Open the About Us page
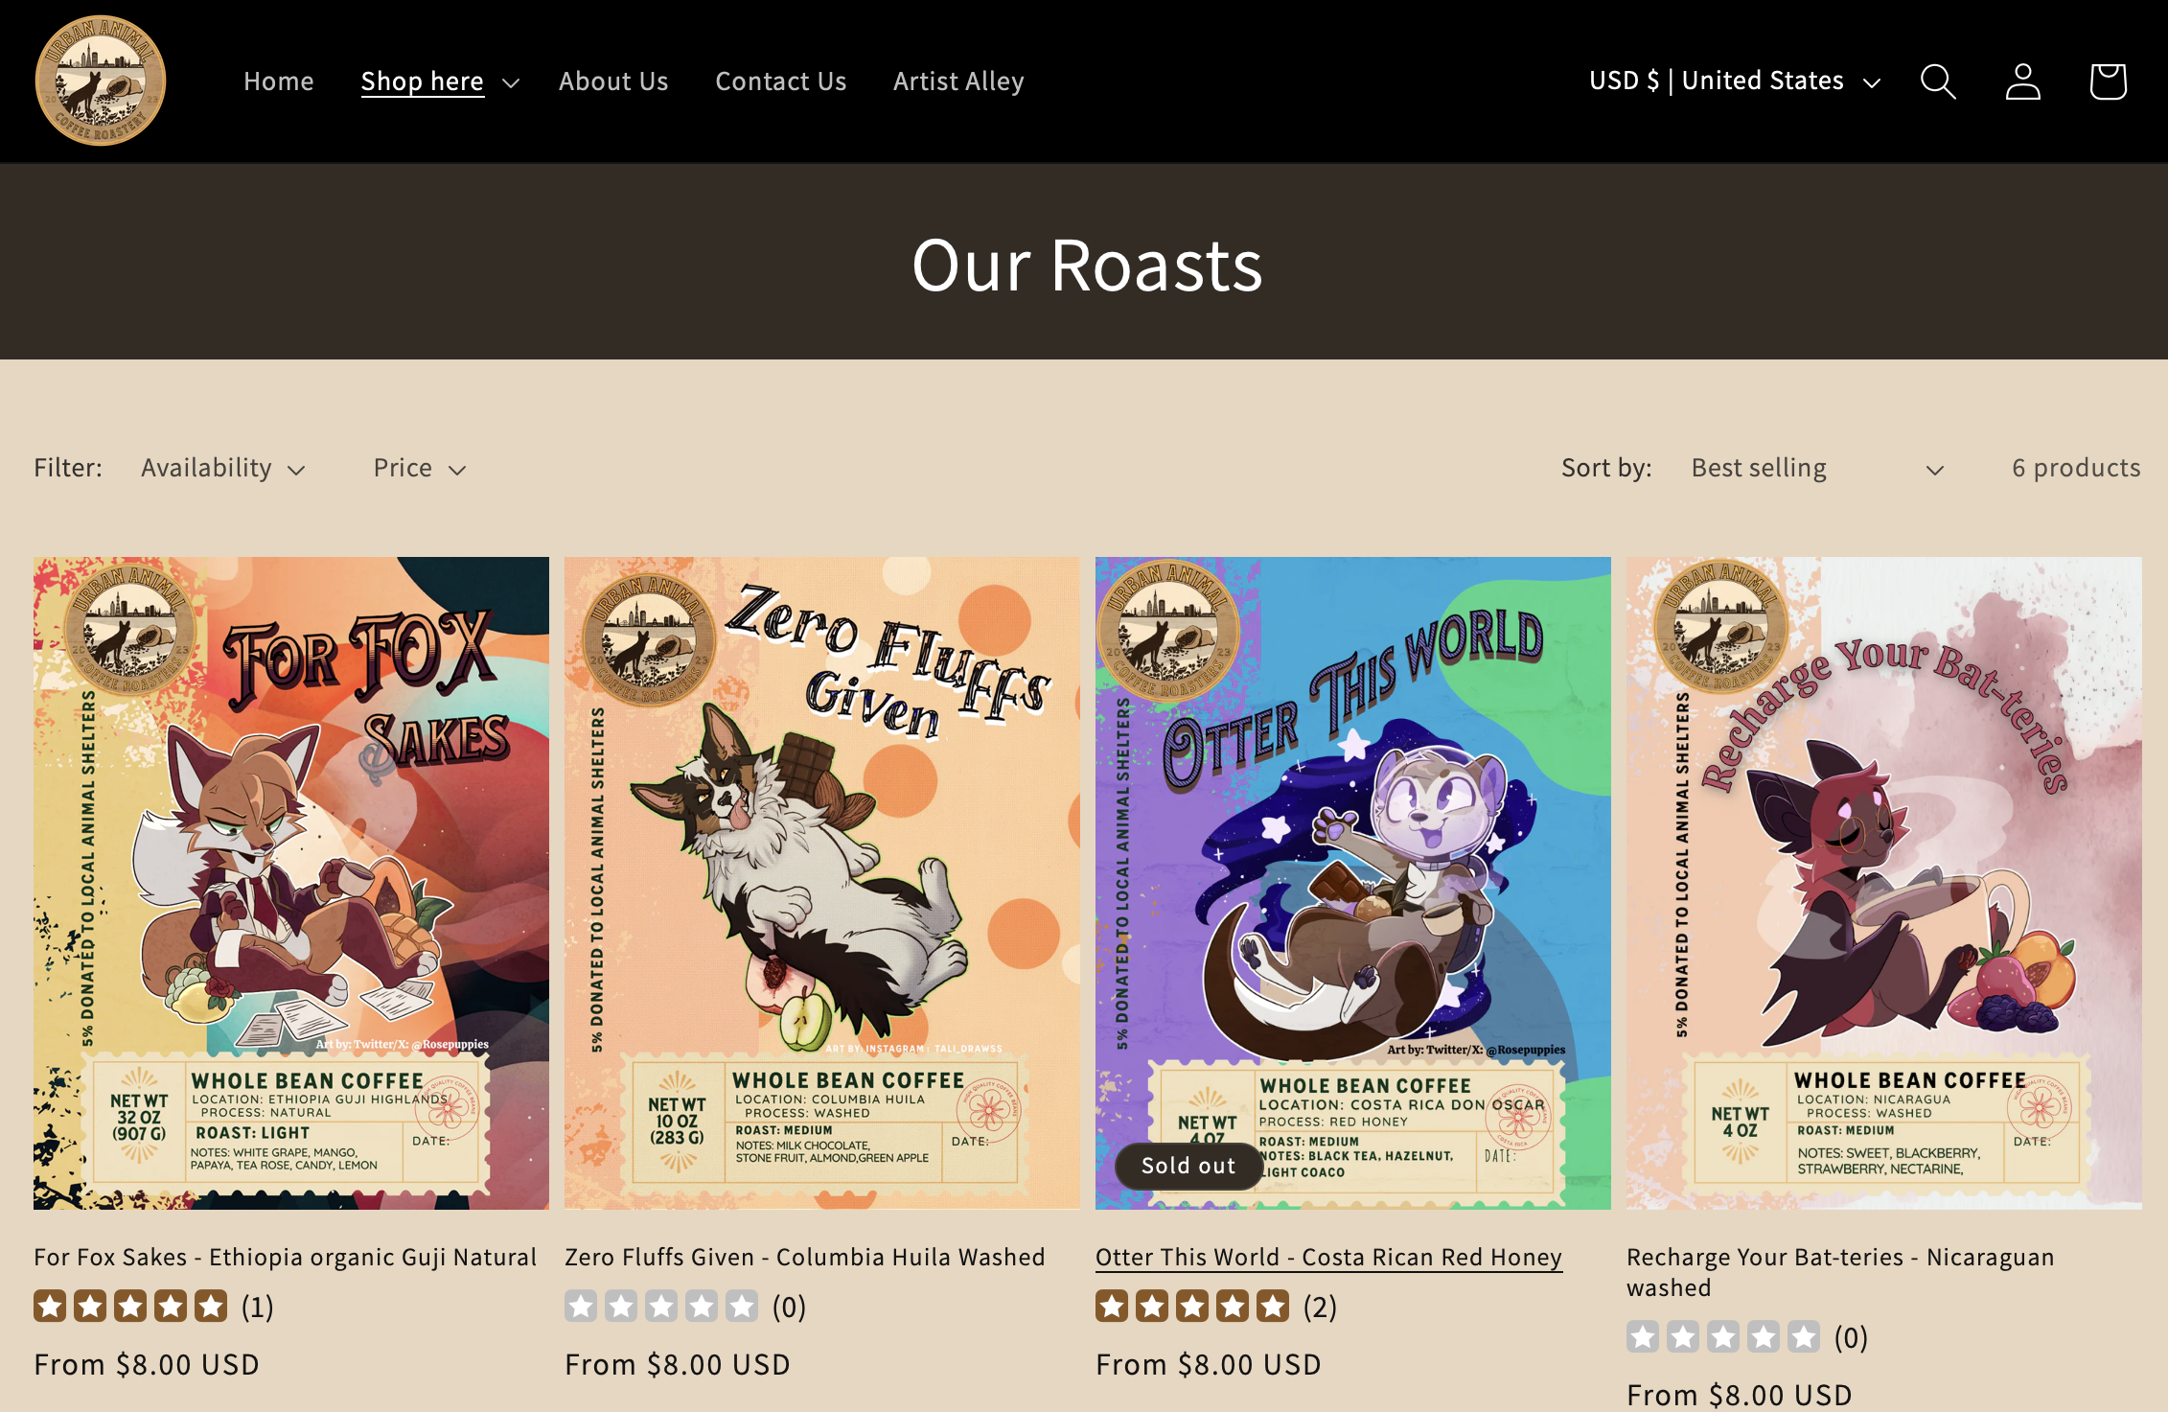This screenshot has width=2168, height=1412. point(613,81)
